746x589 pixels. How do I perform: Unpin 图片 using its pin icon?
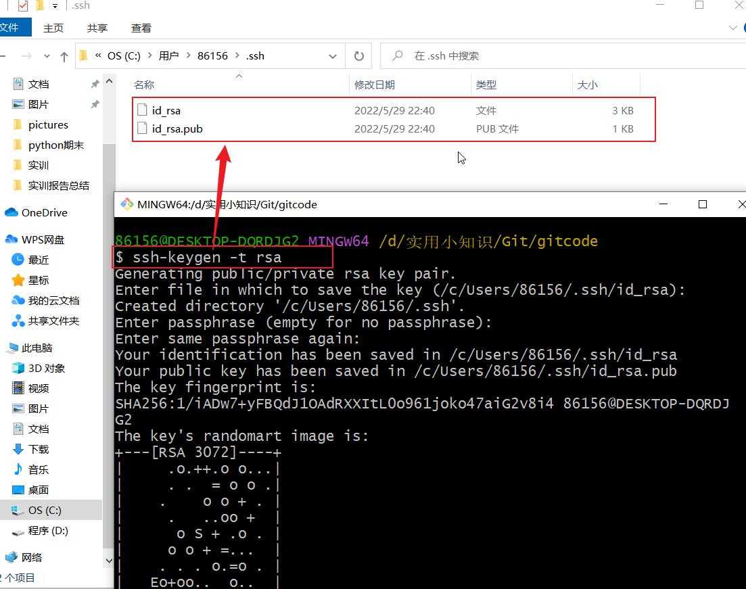tap(95, 103)
